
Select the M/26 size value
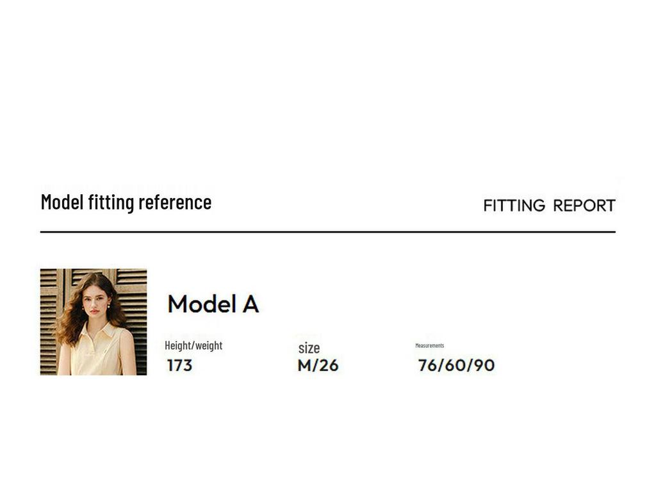tap(318, 366)
